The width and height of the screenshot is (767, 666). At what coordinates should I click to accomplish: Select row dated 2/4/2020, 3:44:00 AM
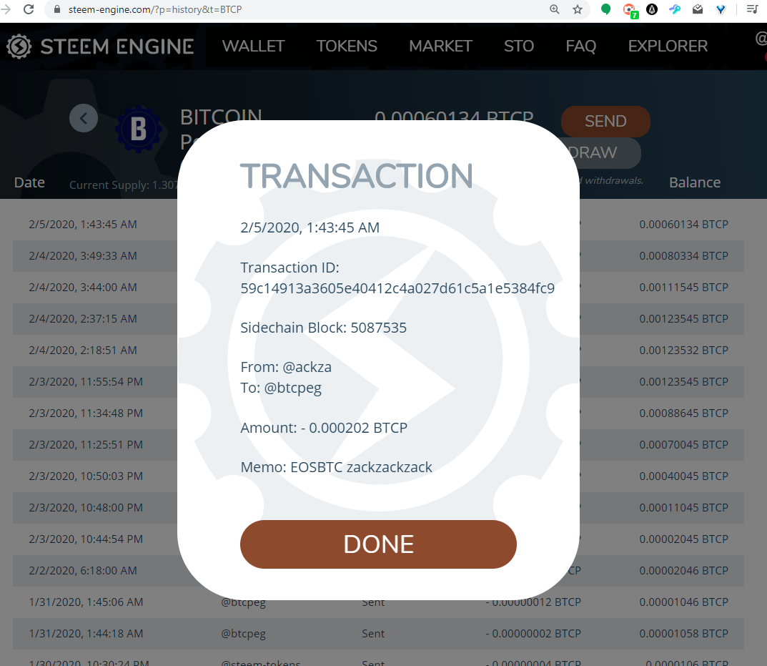[x=378, y=287]
